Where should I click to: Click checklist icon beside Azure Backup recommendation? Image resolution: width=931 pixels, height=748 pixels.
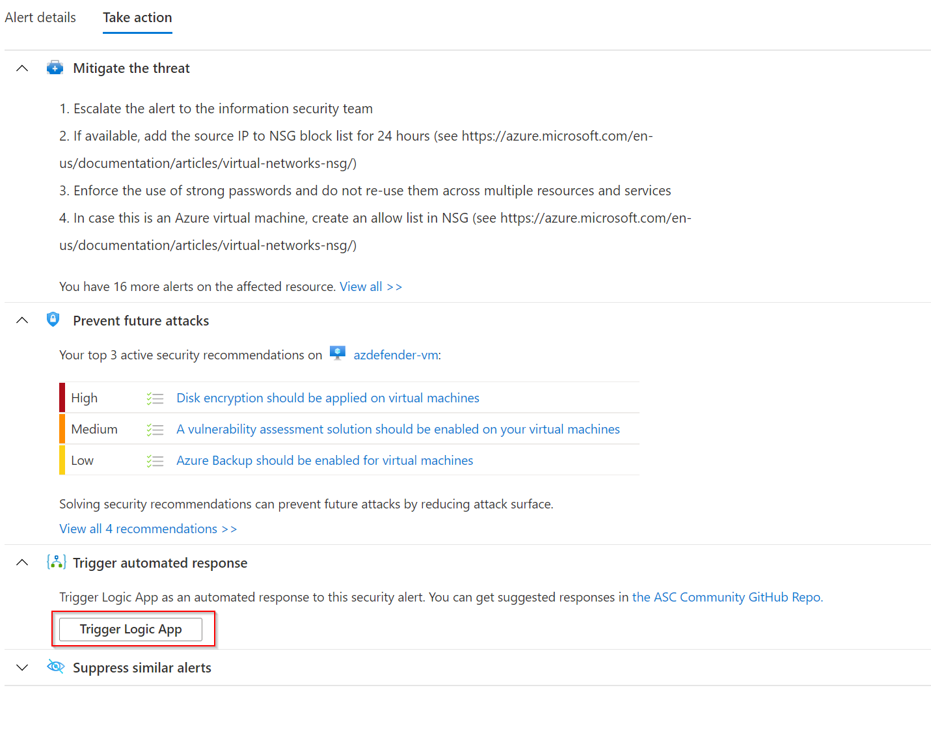tap(155, 461)
